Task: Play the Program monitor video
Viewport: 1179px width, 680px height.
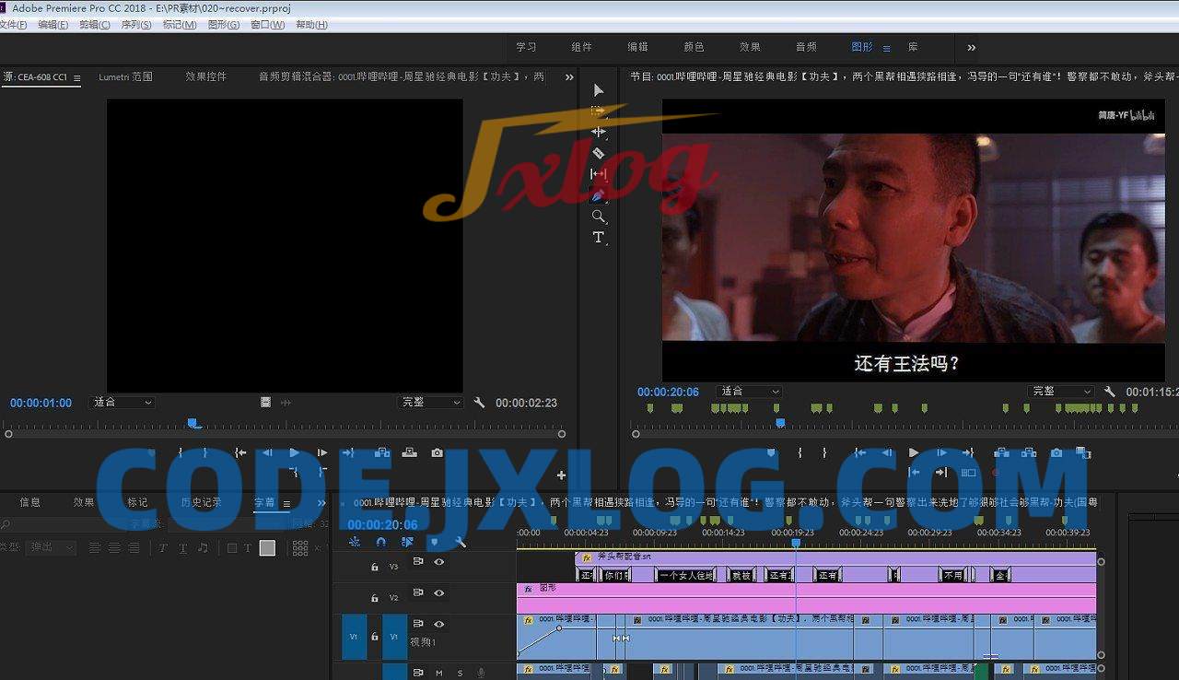Action: pos(913,452)
